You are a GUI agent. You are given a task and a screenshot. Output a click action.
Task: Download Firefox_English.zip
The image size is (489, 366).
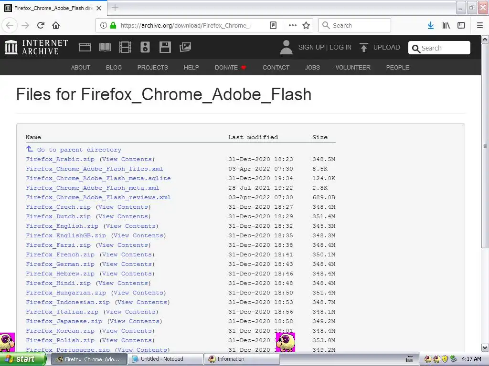point(62,226)
